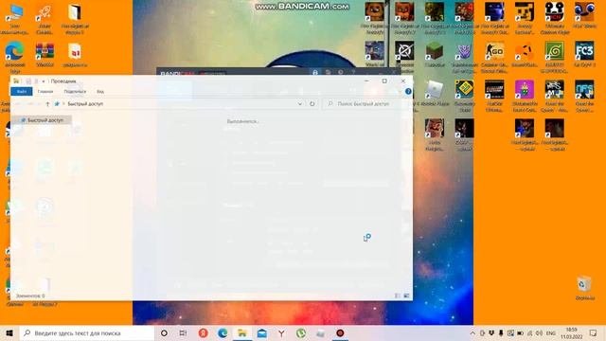Open the rocket shortcut on the desktop
This screenshot has width=606, height=341.
(x=45, y=19)
